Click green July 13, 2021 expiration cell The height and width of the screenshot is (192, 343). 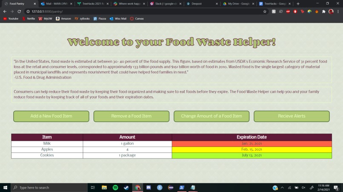(x=252, y=155)
